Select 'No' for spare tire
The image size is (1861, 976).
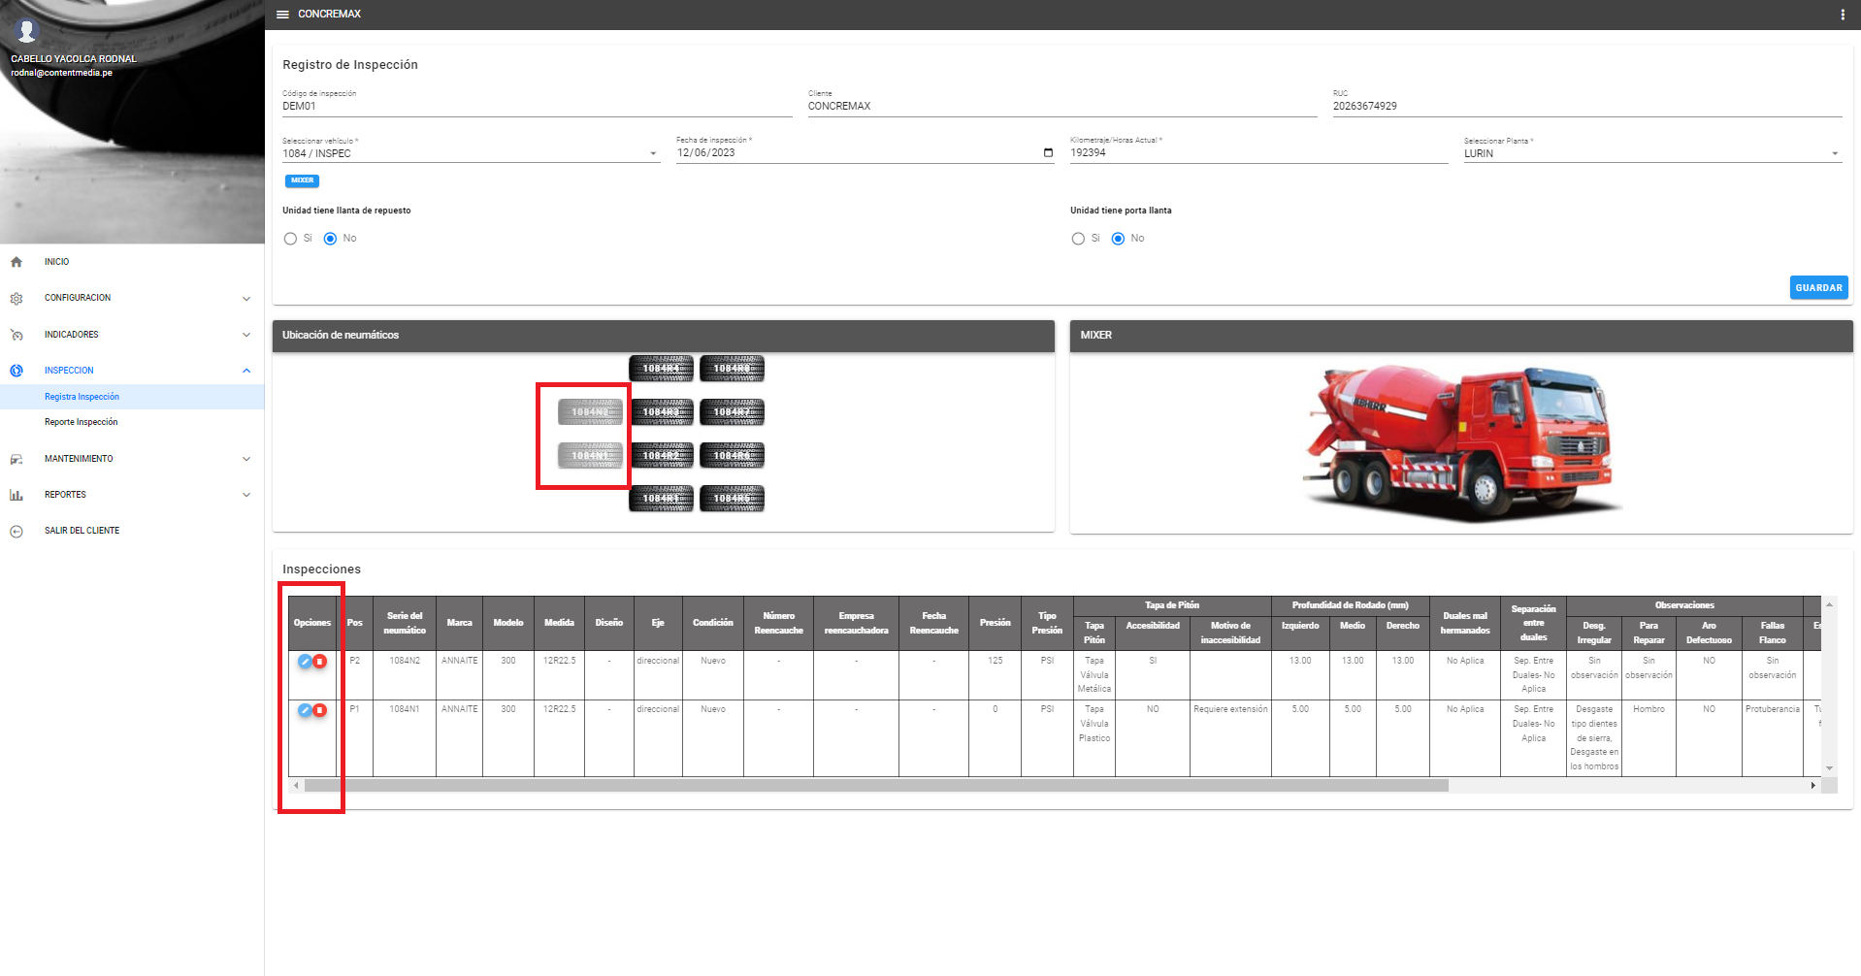pos(330,239)
